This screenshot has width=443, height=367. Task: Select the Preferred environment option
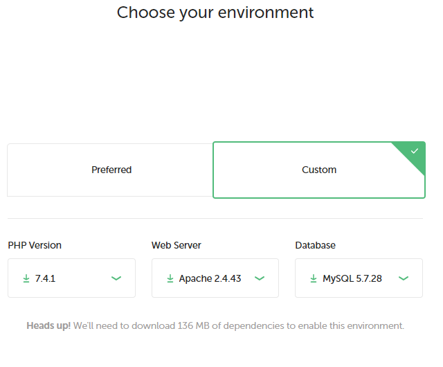coord(110,170)
